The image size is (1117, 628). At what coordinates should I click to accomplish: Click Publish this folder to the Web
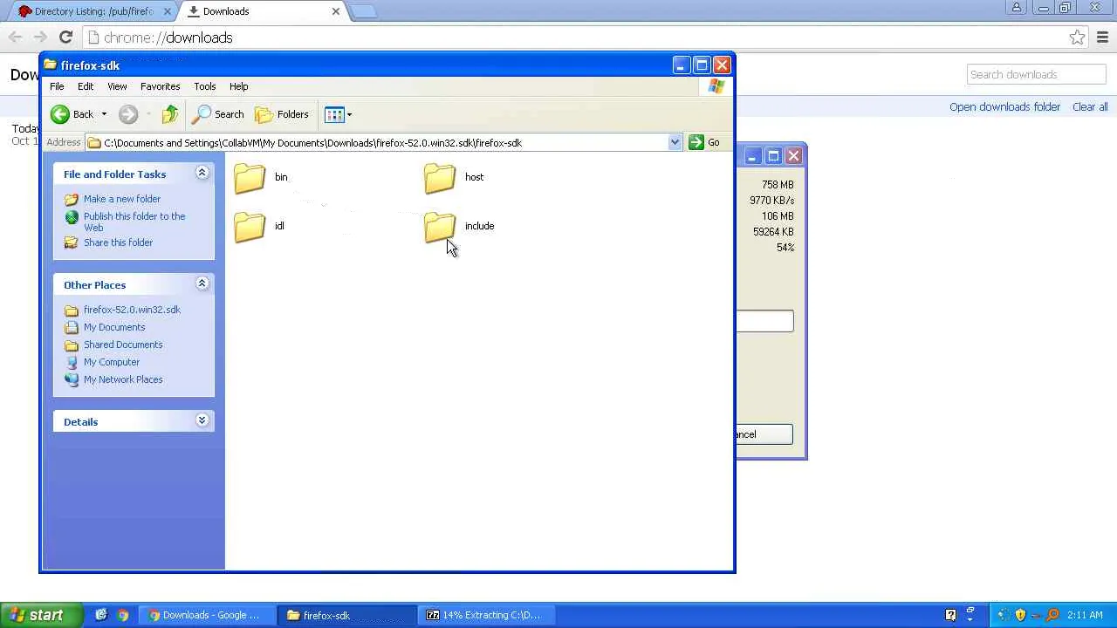tap(134, 222)
